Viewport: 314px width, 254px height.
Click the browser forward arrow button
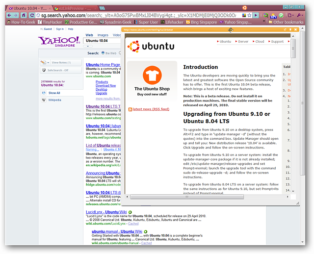(x=17, y=15)
